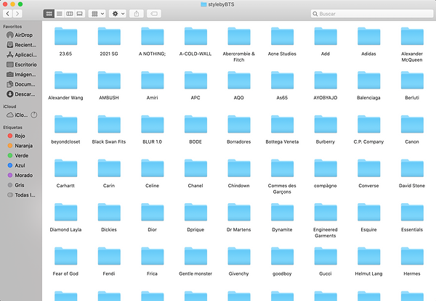Show all tags via Todas las etiquetas
Screen dimensions: 436x301
[x=21, y=195]
